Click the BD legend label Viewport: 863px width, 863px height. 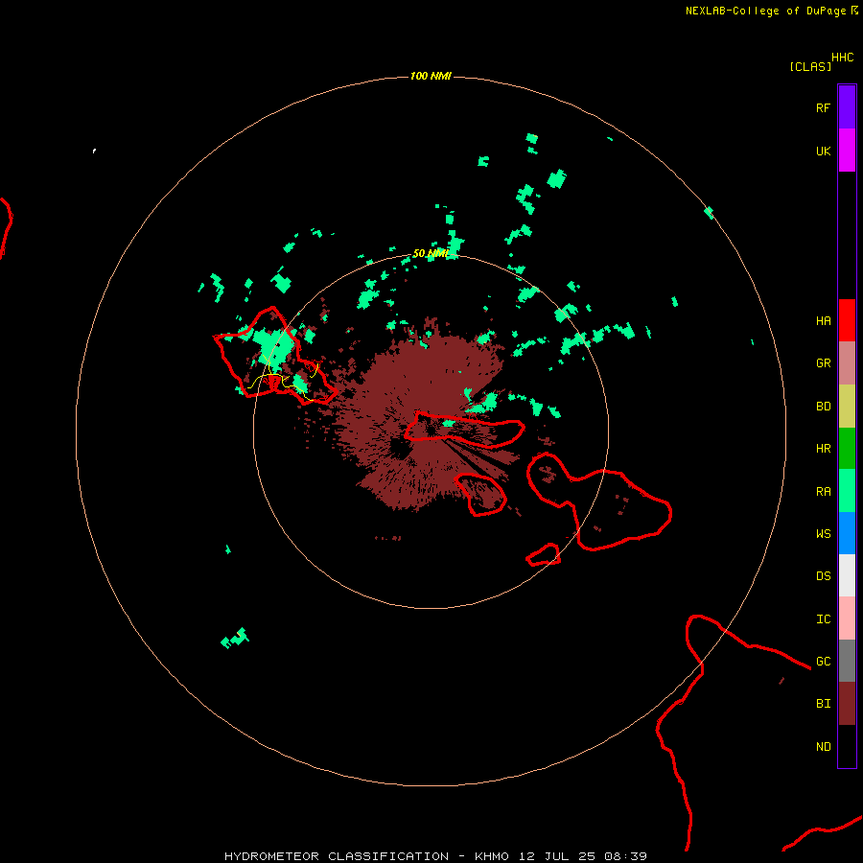coord(824,407)
